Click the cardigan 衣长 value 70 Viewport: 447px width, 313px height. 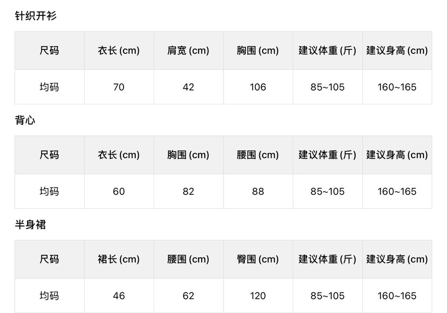(x=119, y=87)
